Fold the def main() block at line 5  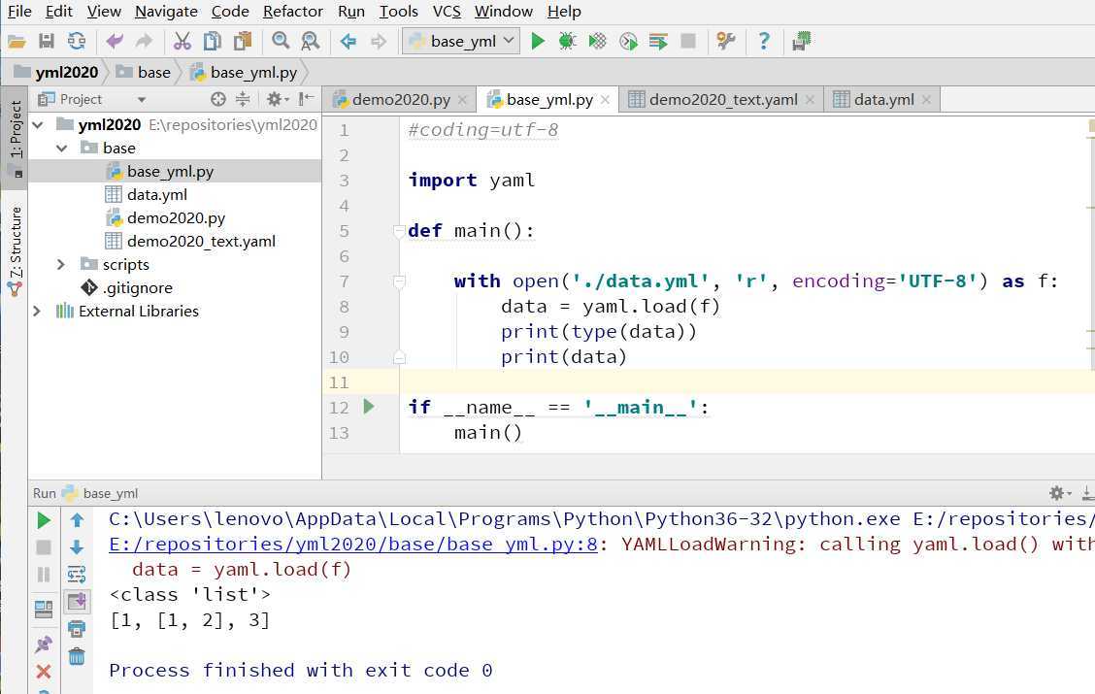399,231
